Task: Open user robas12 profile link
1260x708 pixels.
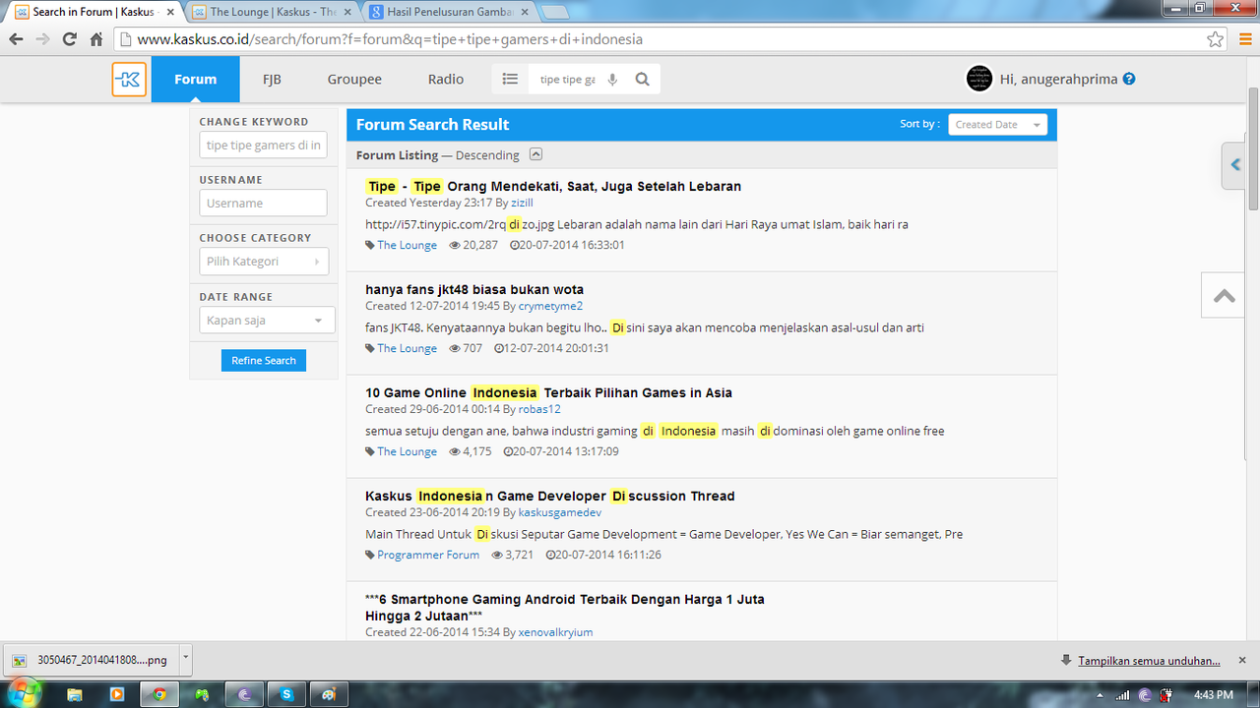Action: tap(539, 410)
